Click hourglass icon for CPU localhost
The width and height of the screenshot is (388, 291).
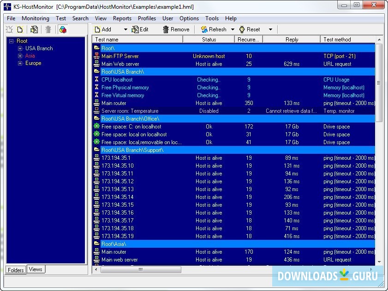(96, 80)
